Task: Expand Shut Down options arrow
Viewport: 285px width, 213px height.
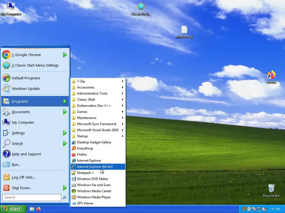Action: (65, 188)
